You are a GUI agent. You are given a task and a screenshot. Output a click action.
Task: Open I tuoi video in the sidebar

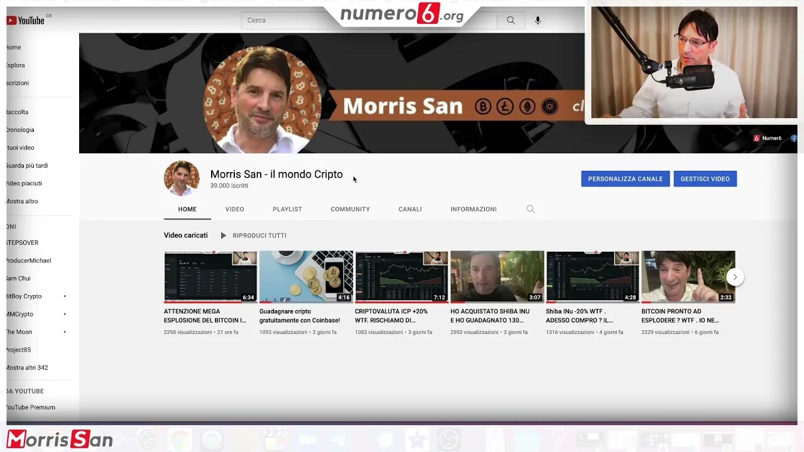20,148
